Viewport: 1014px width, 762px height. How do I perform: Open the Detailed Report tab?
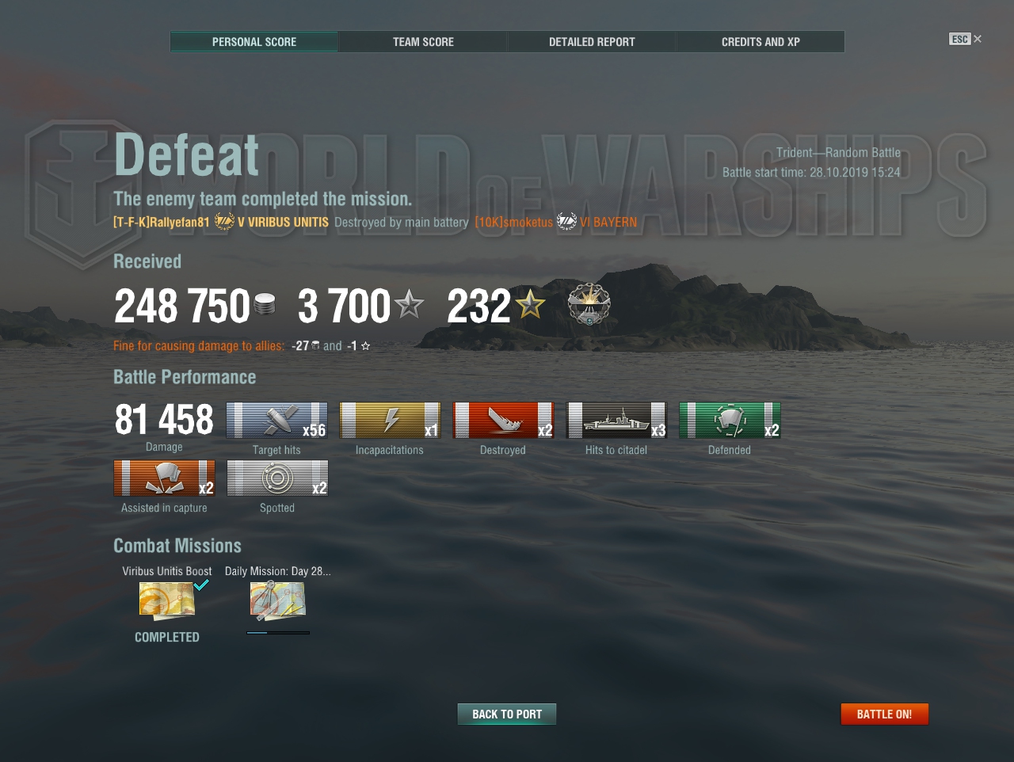592,42
